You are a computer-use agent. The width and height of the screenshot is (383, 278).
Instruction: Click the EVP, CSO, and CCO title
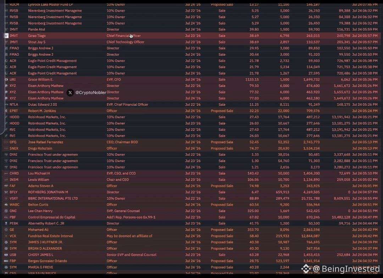[x=121, y=173]
